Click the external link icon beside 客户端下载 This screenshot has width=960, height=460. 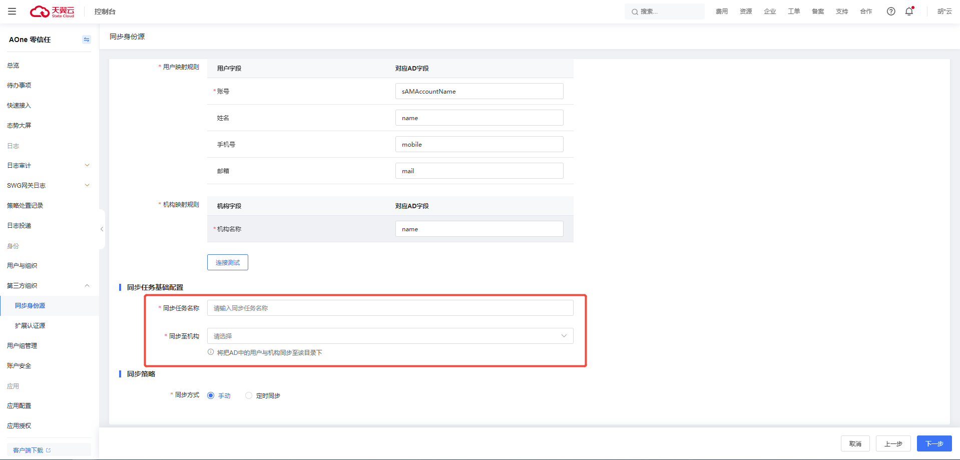49,450
